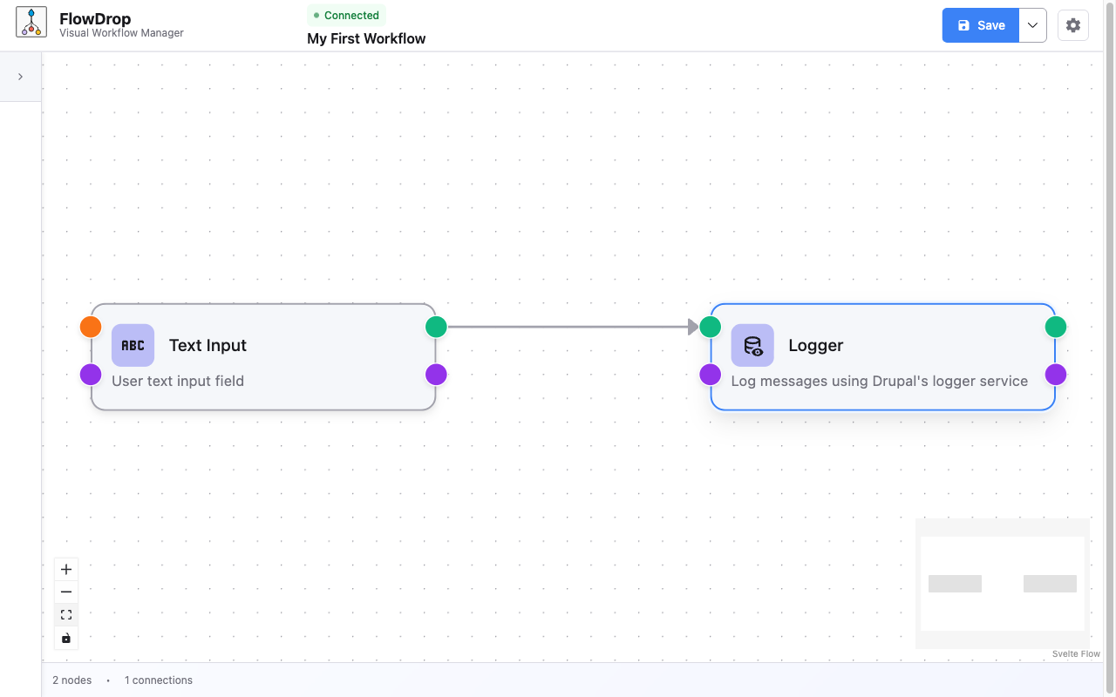Zoom in using the canvas plus icon
Viewport: 1116px width, 697px height.
[65, 568]
